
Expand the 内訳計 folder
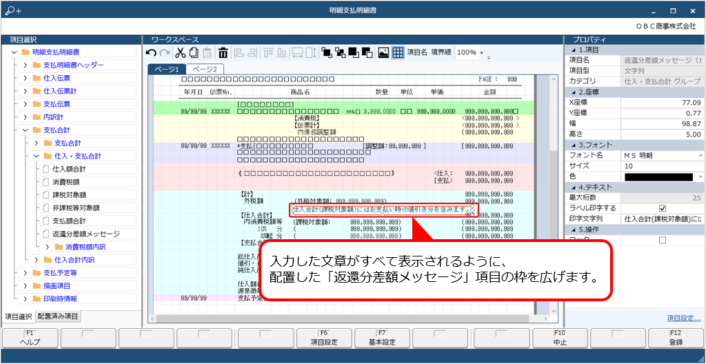tap(26, 117)
